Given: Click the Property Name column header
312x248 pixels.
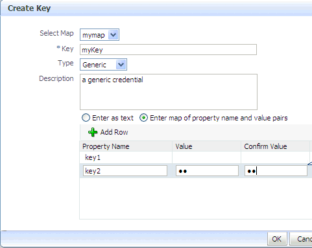Looking at the screenshot, I should pyautogui.click(x=106, y=146).
